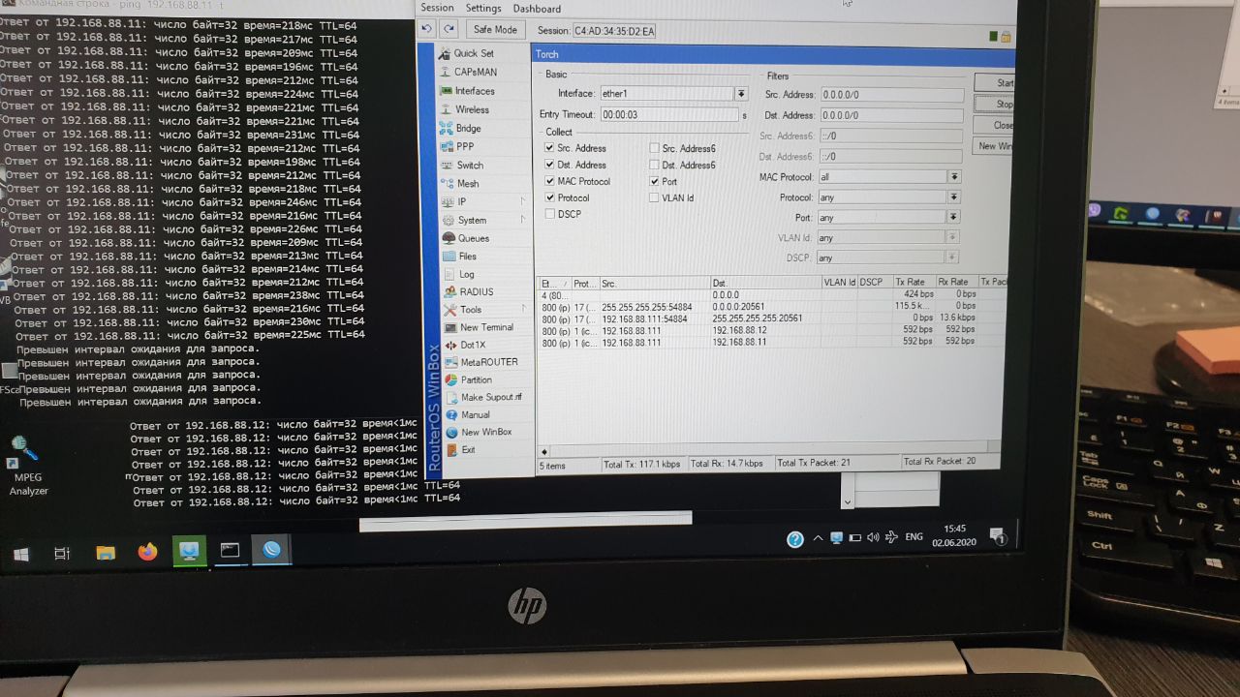
Task: Uncheck the Protocol collect checkbox
Action: (x=550, y=197)
